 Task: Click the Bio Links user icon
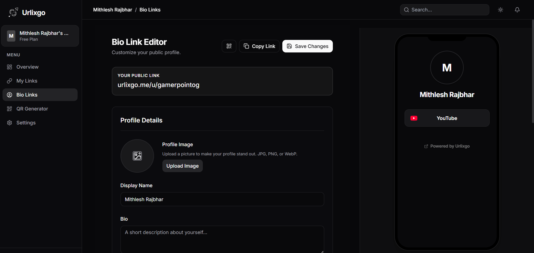tap(9, 95)
